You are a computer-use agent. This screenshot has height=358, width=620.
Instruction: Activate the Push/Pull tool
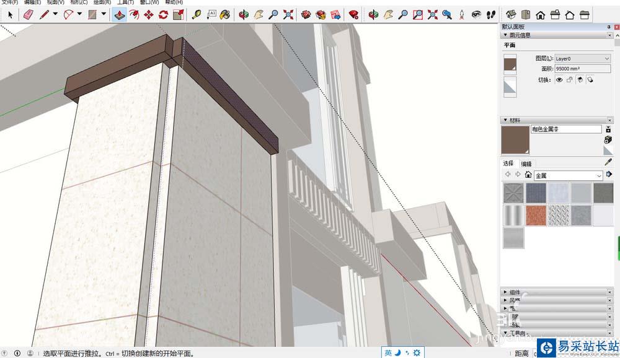click(x=120, y=15)
